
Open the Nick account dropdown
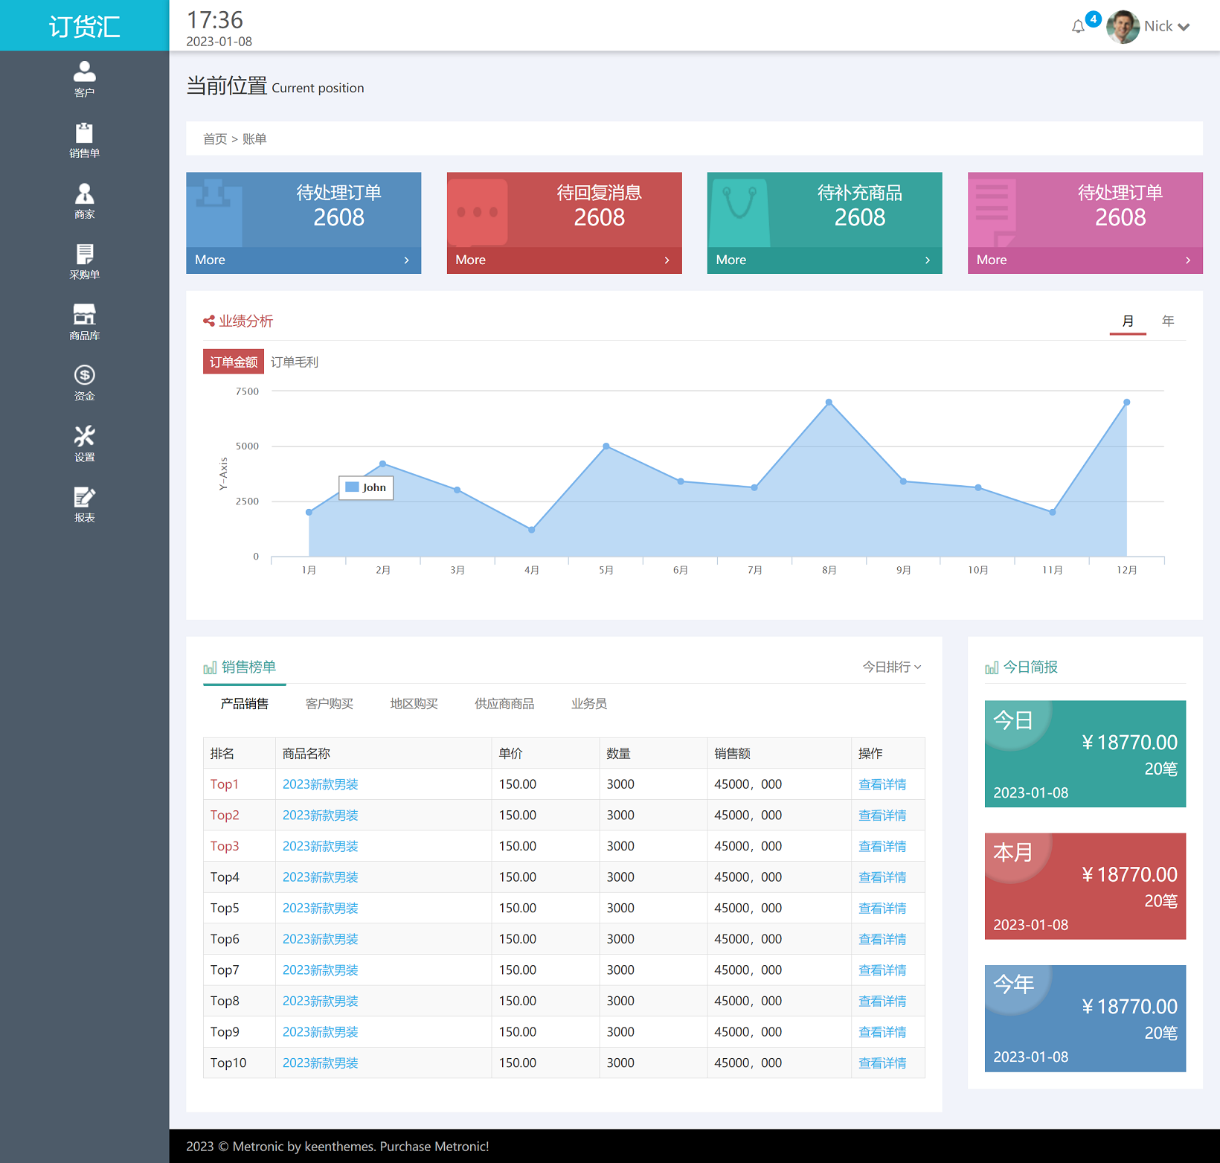[1158, 25]
